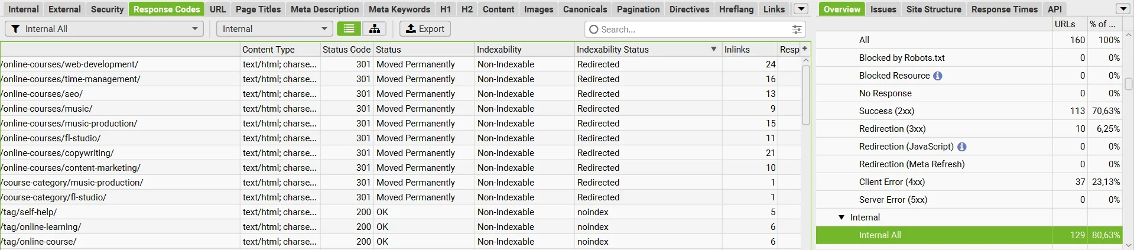Image resolution: width=1134 pixels, height=250 pixels.
Task: Sort by the Indexability column header
Action: (x=524, y=49)
